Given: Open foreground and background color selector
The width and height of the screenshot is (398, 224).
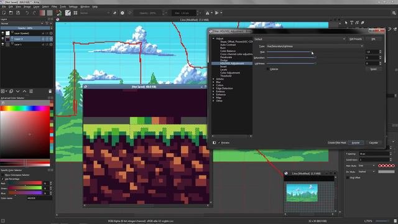Looking at the screenshot, I should [x=59, y=12].
